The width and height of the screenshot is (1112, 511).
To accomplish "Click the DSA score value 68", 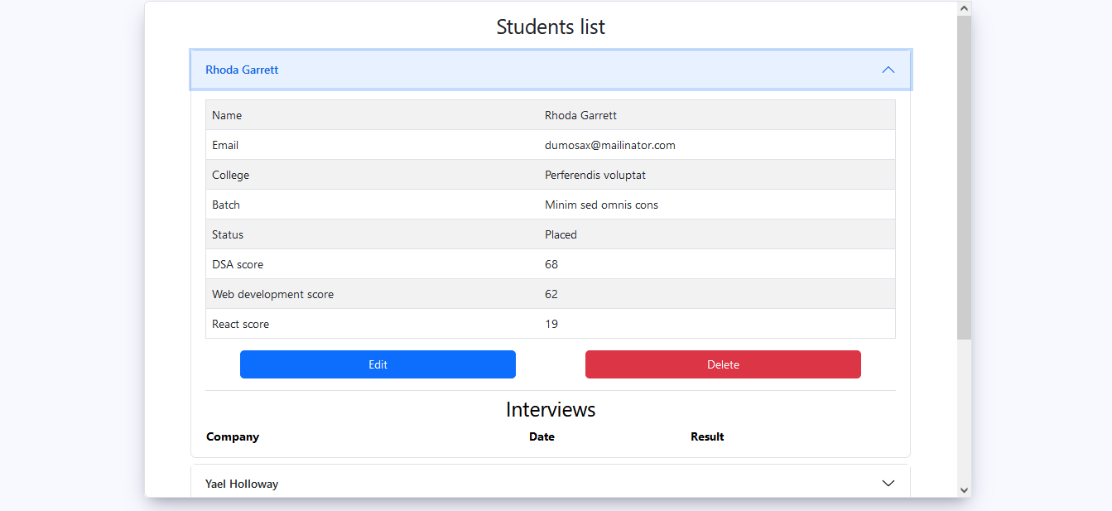I will [x=551, y=264].
